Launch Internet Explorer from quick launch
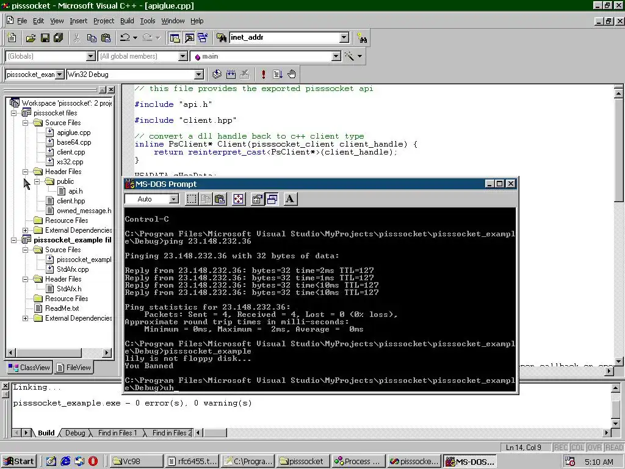 (x=65, y=462)
